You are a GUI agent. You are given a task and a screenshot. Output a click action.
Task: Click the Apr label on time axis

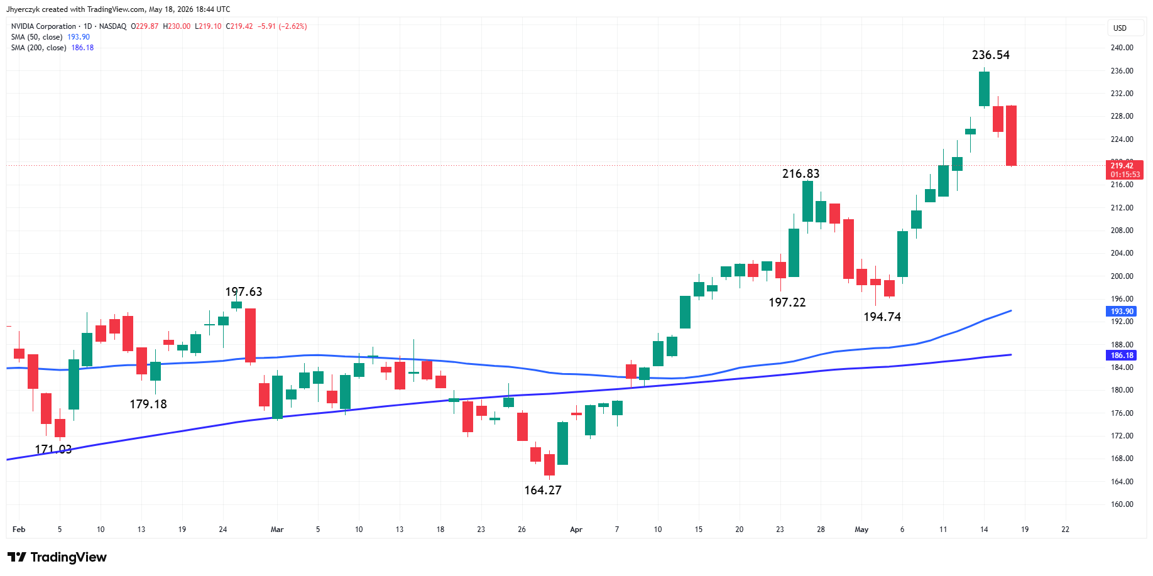tap(576, 530)
